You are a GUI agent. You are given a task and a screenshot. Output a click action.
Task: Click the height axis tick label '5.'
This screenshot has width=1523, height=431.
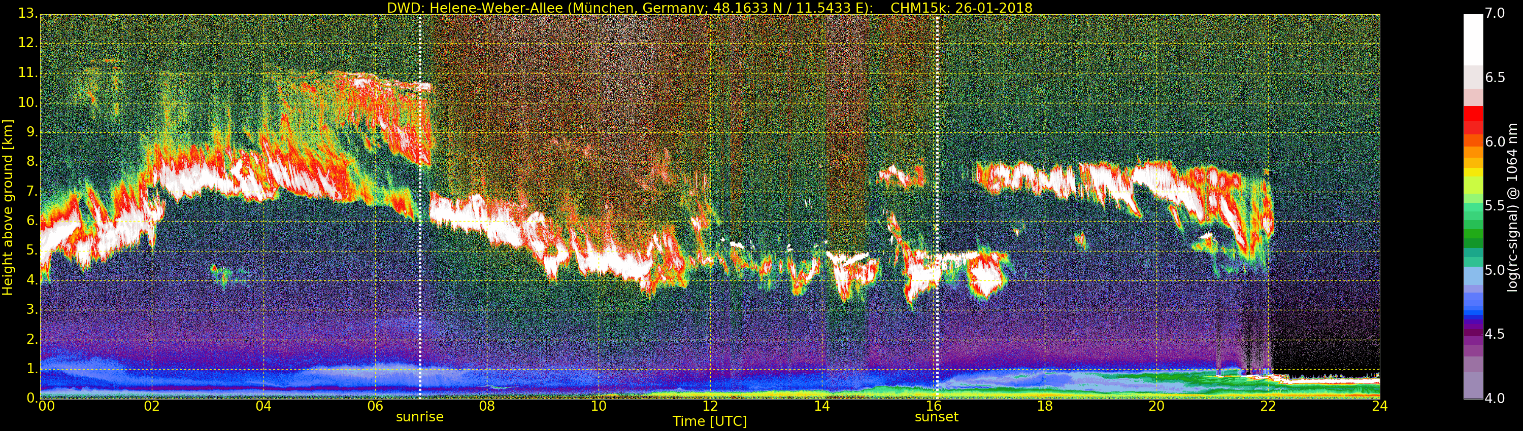(x=31, y=250)
